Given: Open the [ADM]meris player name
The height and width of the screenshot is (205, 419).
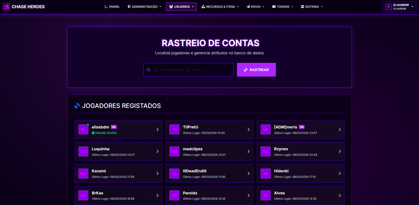Looking at the screenshot, I should pos(285,127).
